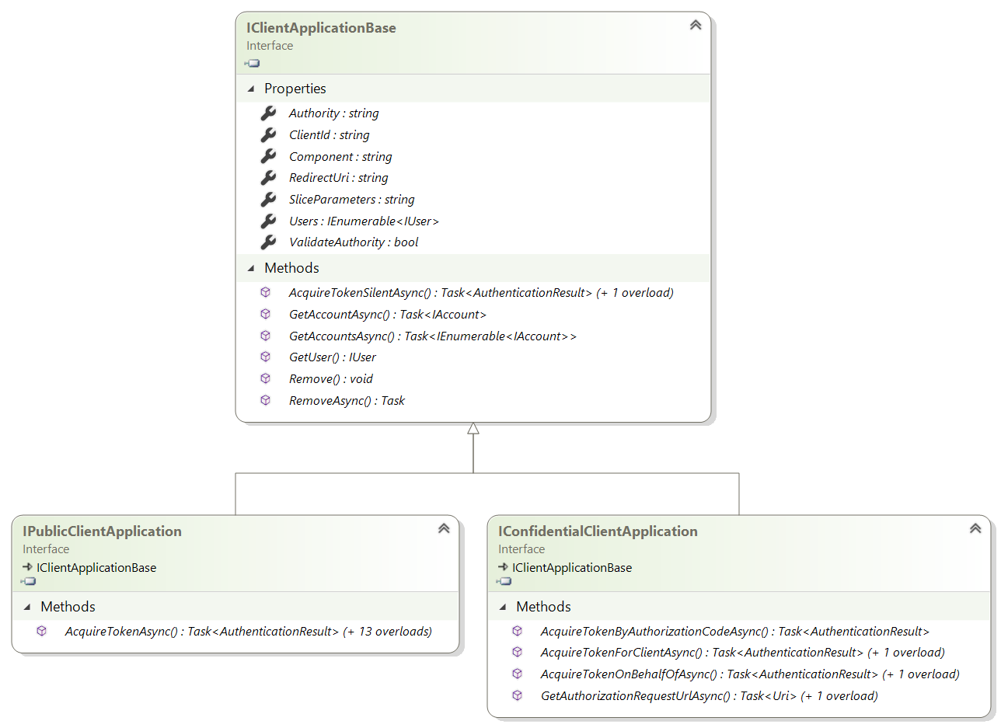Screen dimensions: 1001x728
Task: Click the wrench icon beside ValidateAuthority property
Action: (268, 242)
